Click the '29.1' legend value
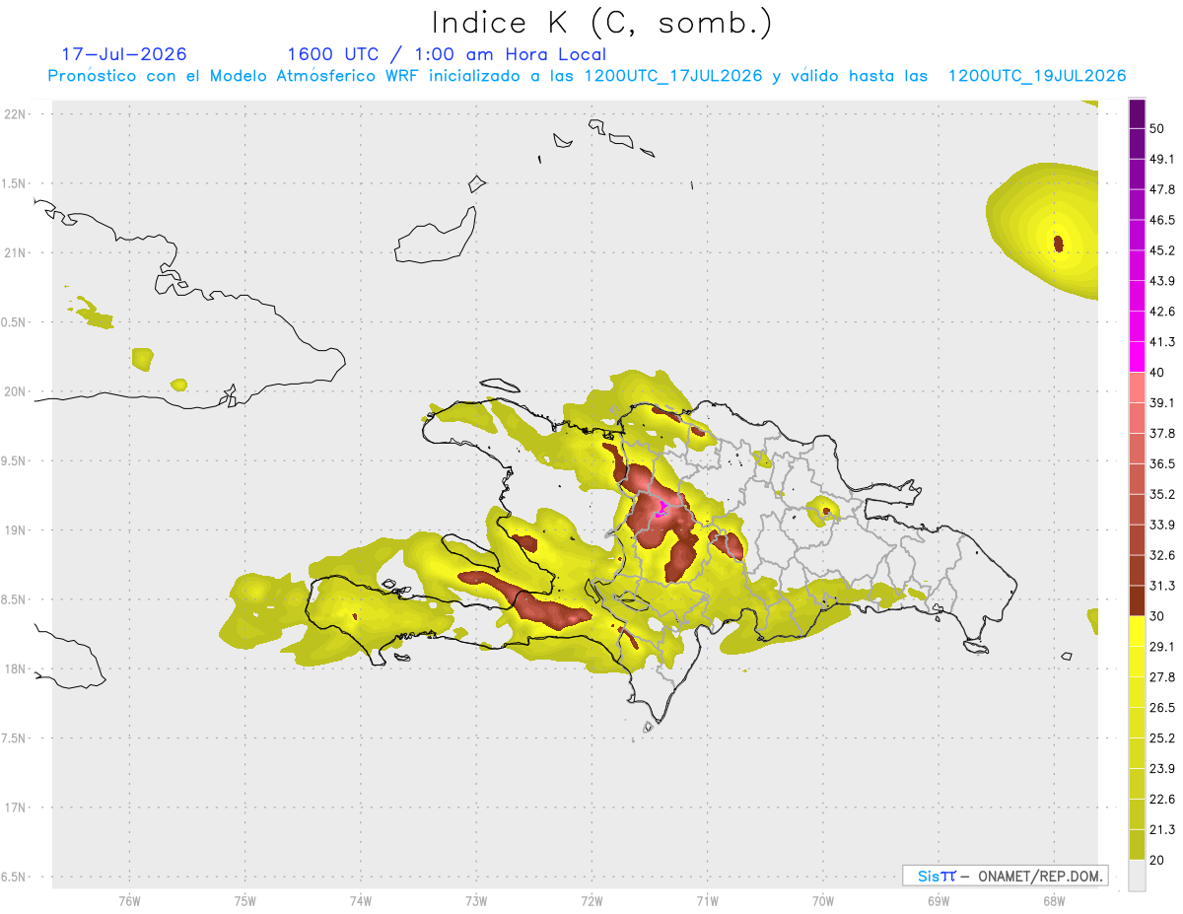The image size is (1183, 914). tap(1162, 647)
